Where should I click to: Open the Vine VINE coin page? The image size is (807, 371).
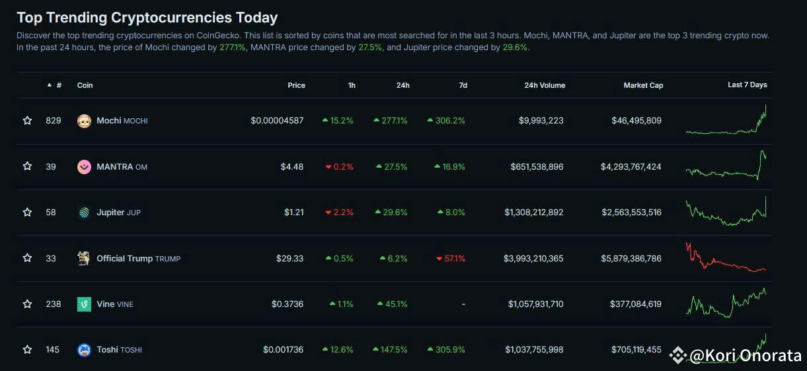coord(115,304)
